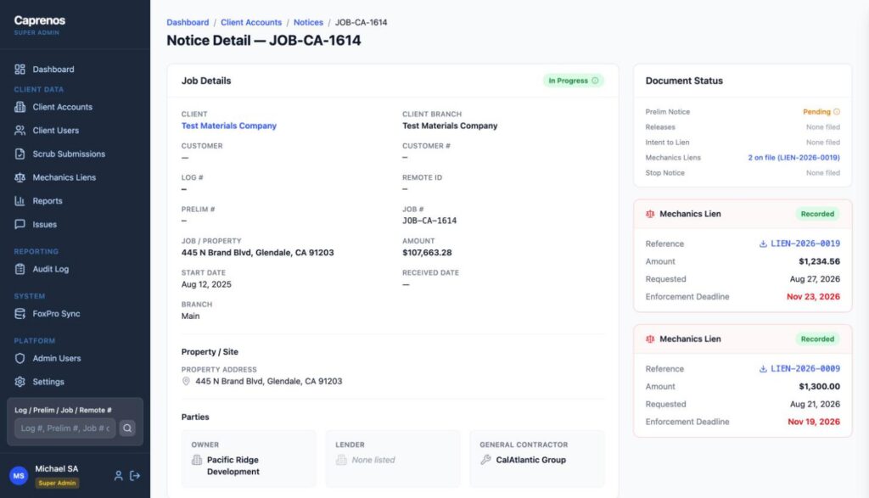Open 2 on file (LIEN-2026-0019) link
Viewport: 869px width, 498px height.
[x=793, y=157]
